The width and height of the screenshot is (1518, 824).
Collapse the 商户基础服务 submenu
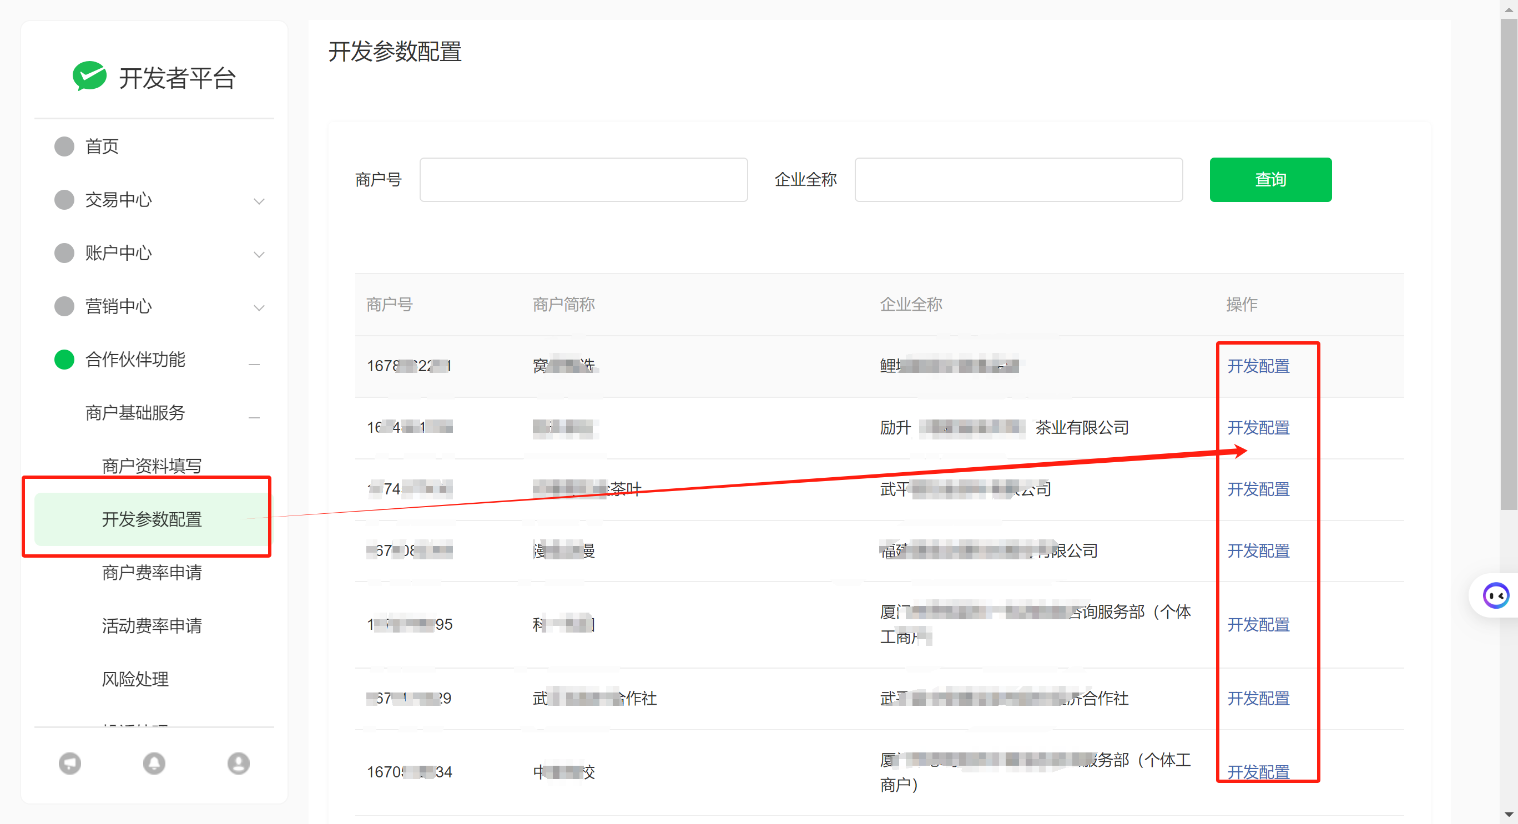(x=254, y=417)
